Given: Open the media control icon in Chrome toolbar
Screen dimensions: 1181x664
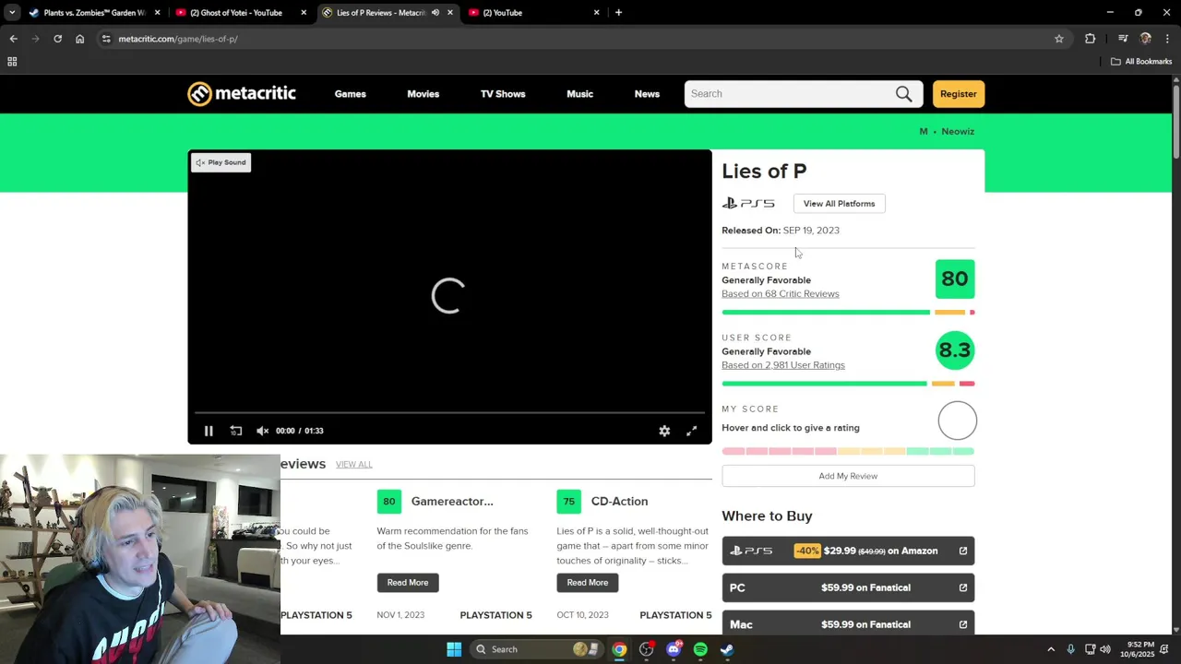Looking at the screenshot, I should click(1123, 39).
